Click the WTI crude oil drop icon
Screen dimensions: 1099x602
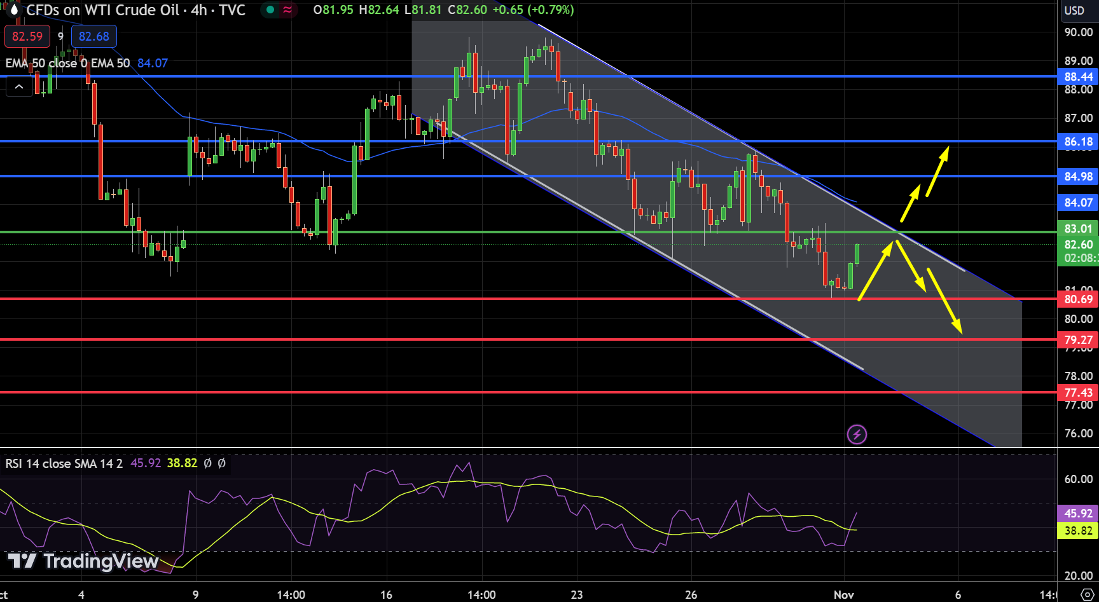14,10
